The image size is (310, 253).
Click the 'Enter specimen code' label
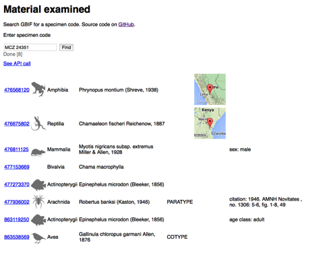[x=27, y=35]
